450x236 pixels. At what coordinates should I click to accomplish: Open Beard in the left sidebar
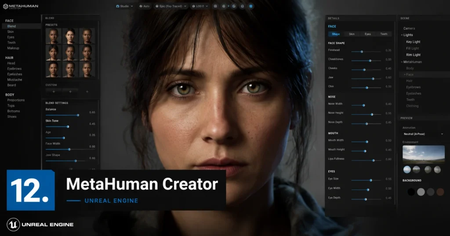coord(11,85)
